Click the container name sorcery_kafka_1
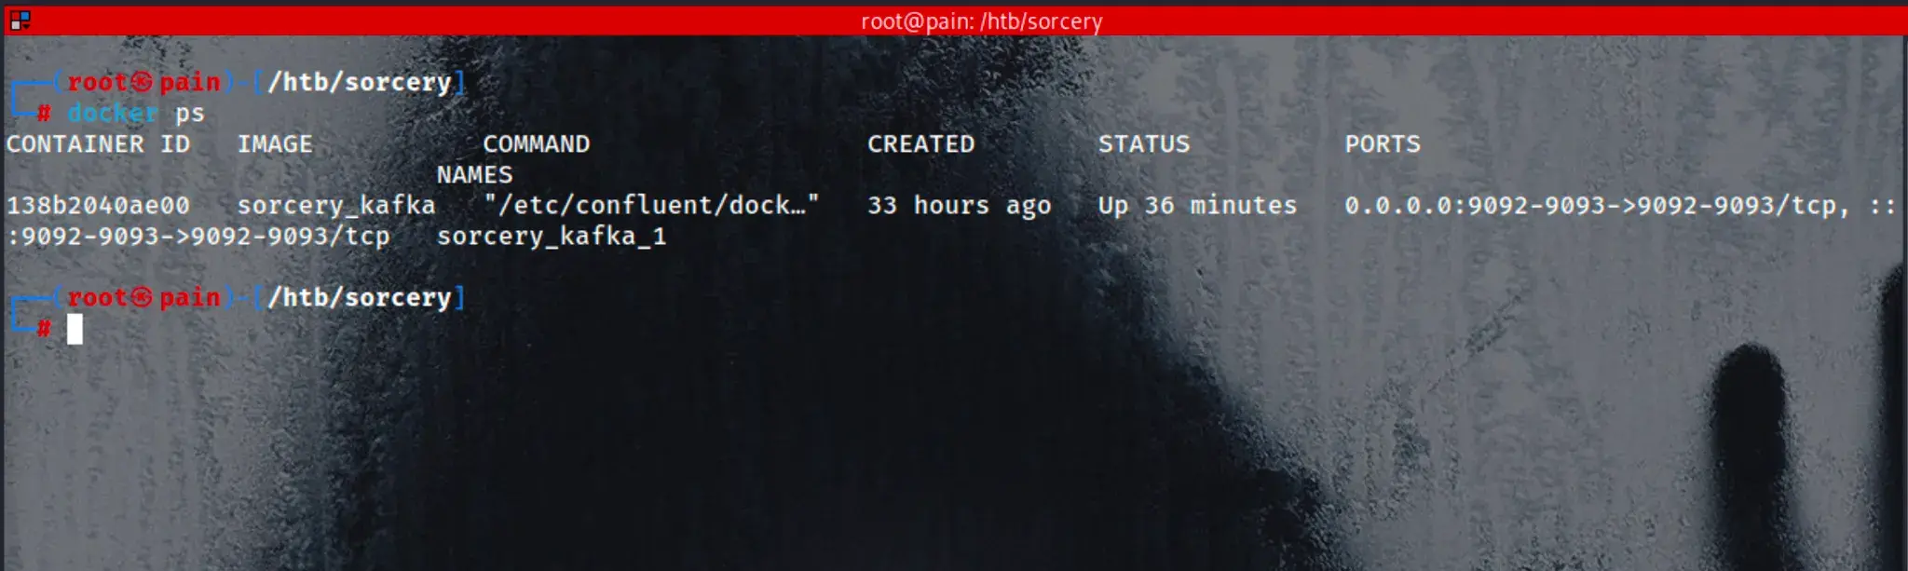Screen dimensions: 1908x571 click(552, 237)
